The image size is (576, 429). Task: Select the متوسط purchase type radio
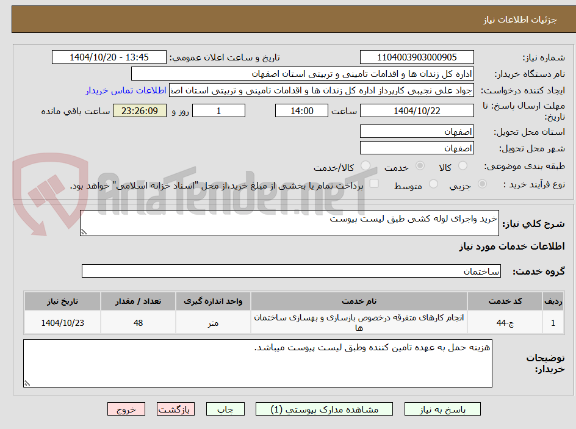click(x=433, y=184)
